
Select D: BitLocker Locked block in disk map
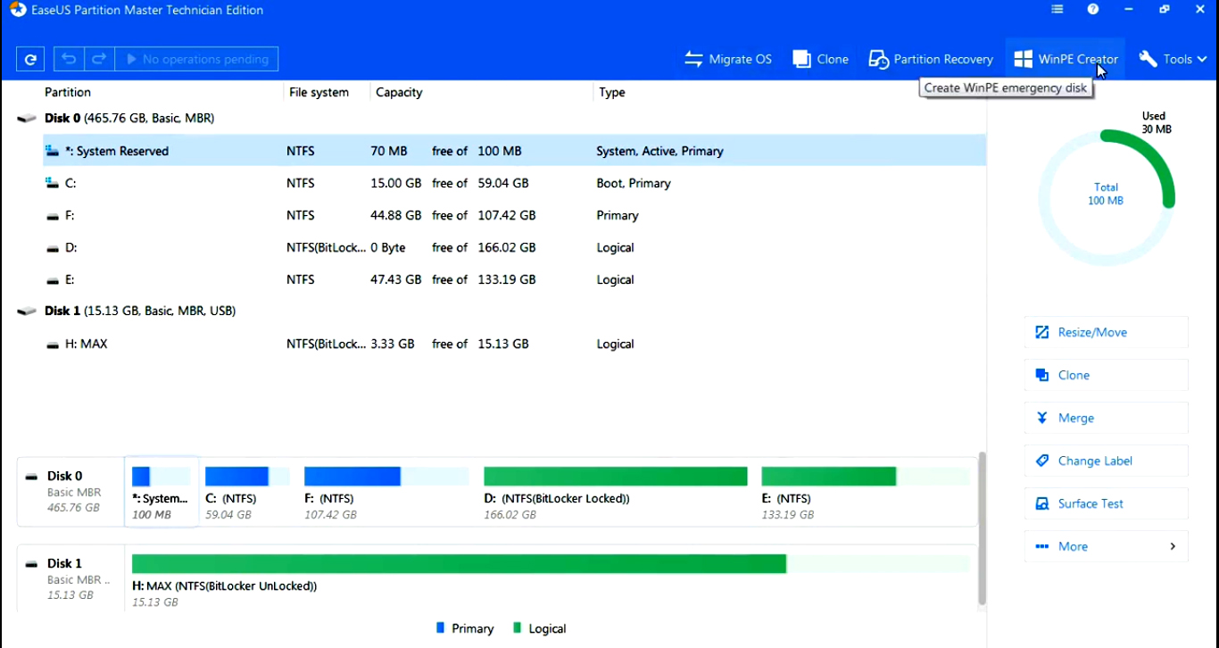(615, 493)
